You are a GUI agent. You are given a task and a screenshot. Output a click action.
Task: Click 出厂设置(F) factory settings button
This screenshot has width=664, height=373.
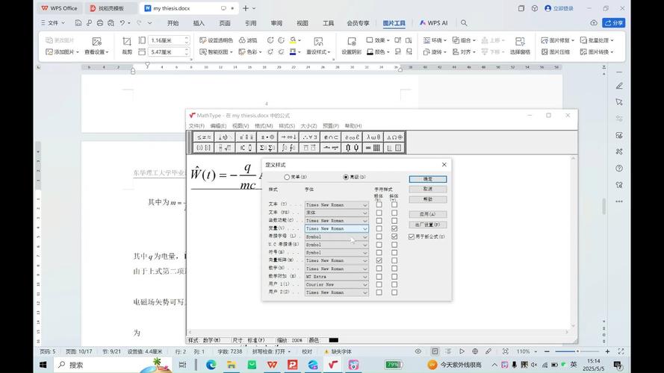pos(428,225)
